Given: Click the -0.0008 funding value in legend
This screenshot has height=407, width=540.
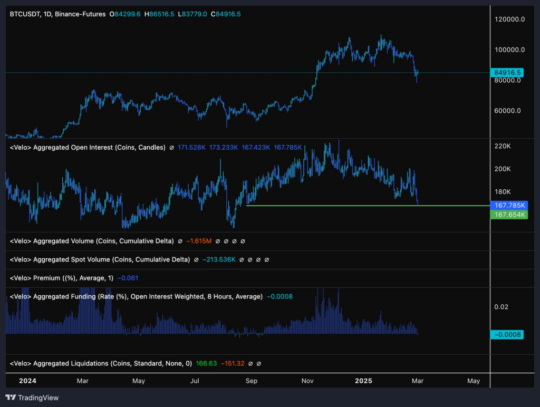Looking at the screenshot, I should click(279, 296).
